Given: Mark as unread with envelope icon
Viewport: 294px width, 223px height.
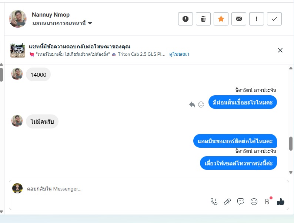Looking at the screenshot, I should 239,19.
